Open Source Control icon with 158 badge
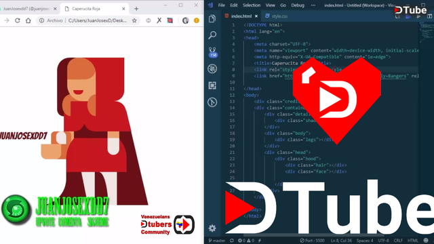Screen dimensions: 434x244 click(x=212, y=52)
